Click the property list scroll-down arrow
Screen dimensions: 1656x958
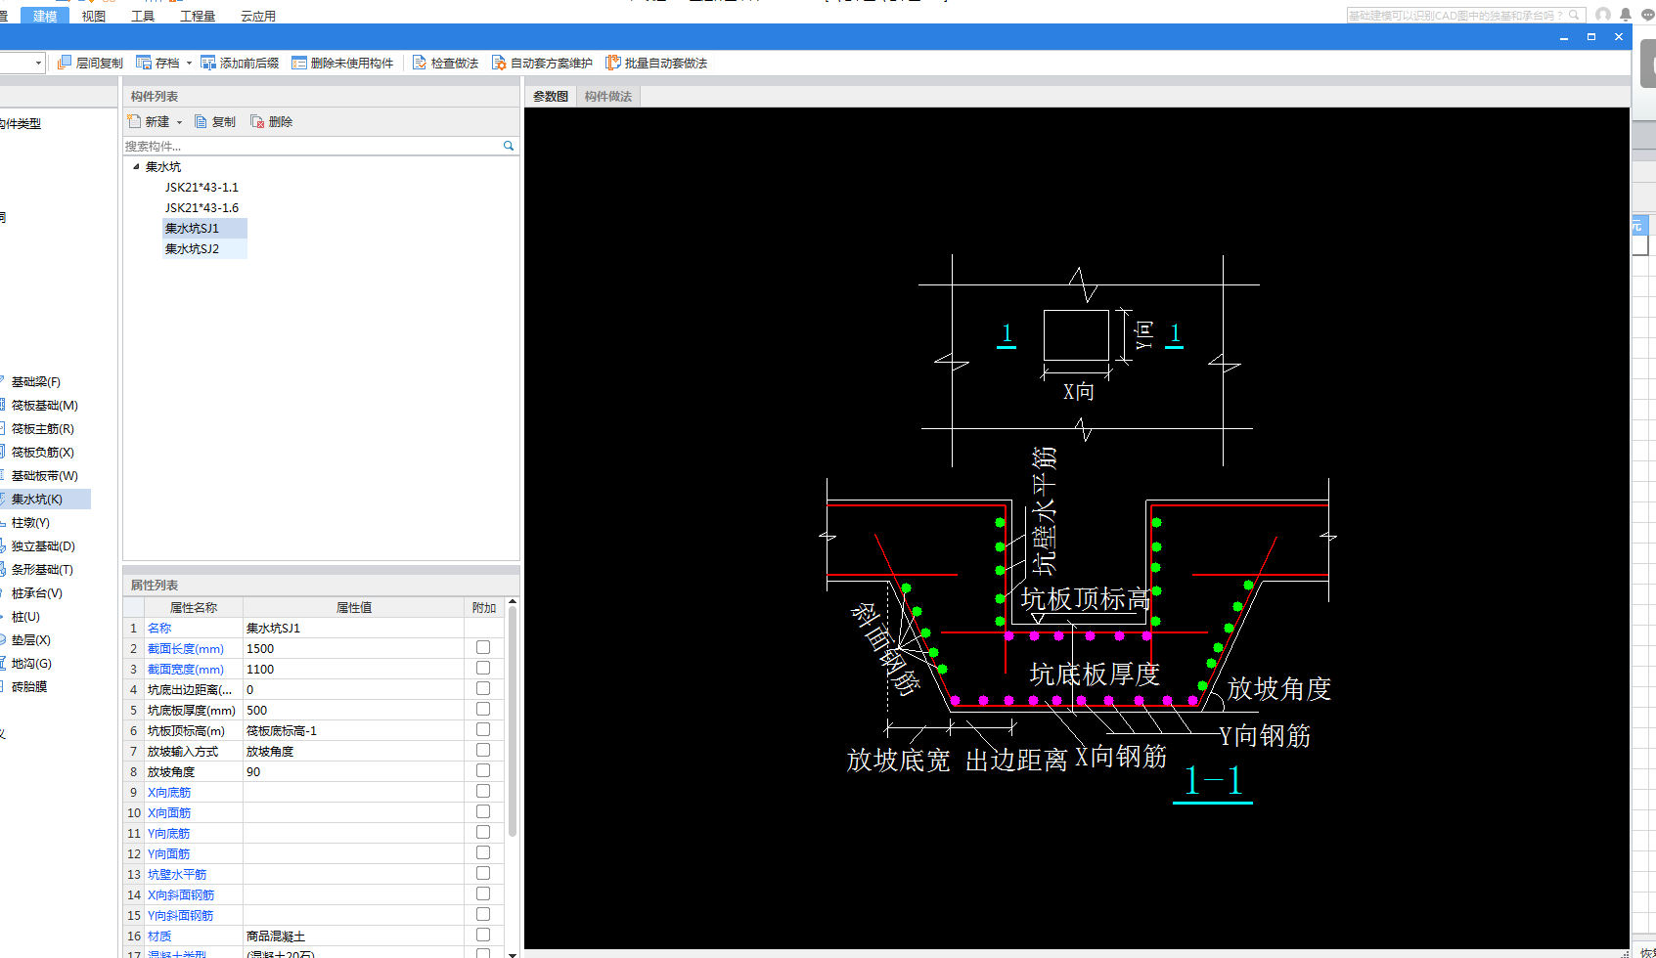coord(513,953)
